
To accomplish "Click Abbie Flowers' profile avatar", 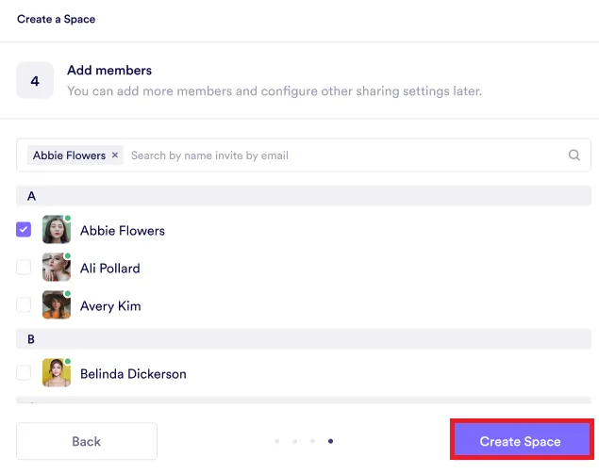I will pyautogui.click(x=57, y=230).
